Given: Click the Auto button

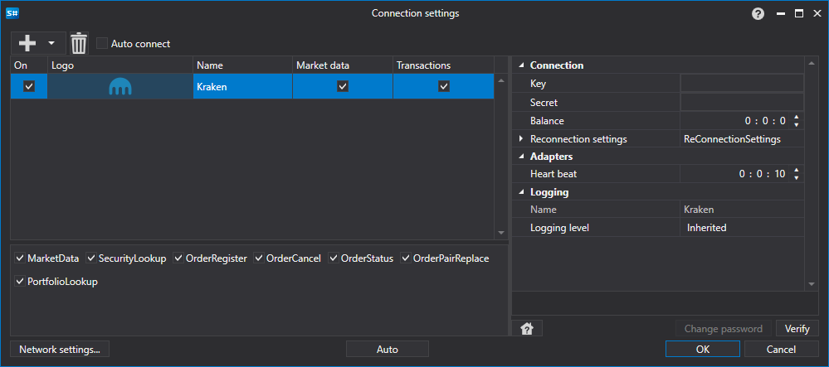Looking at the screenshot, I should pos(387,349).
